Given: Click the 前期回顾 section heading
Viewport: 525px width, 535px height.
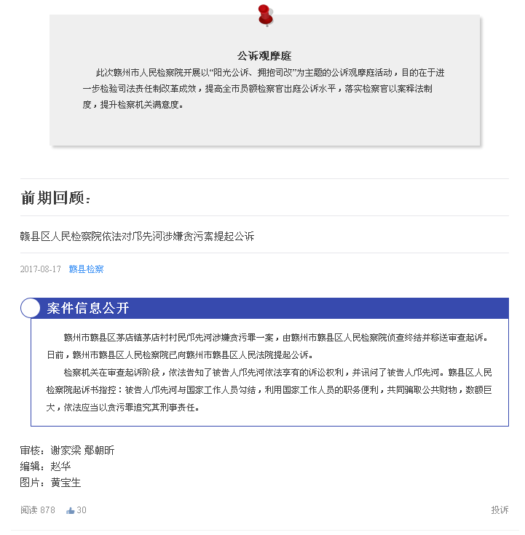Looking at the screenshot, I should click(x=55, y=198).
